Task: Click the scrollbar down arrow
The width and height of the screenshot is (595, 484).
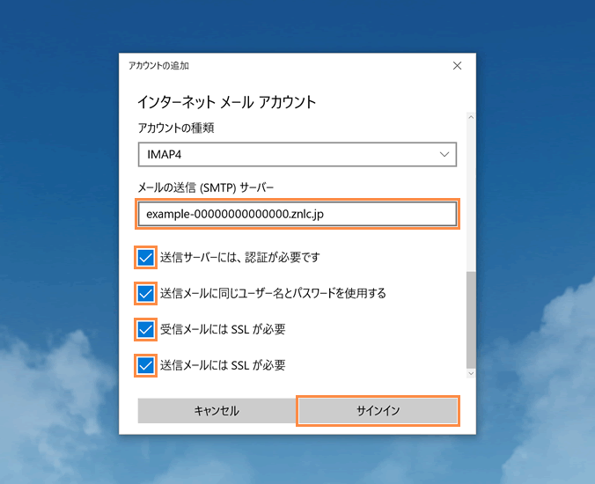Action: point(471,374)
